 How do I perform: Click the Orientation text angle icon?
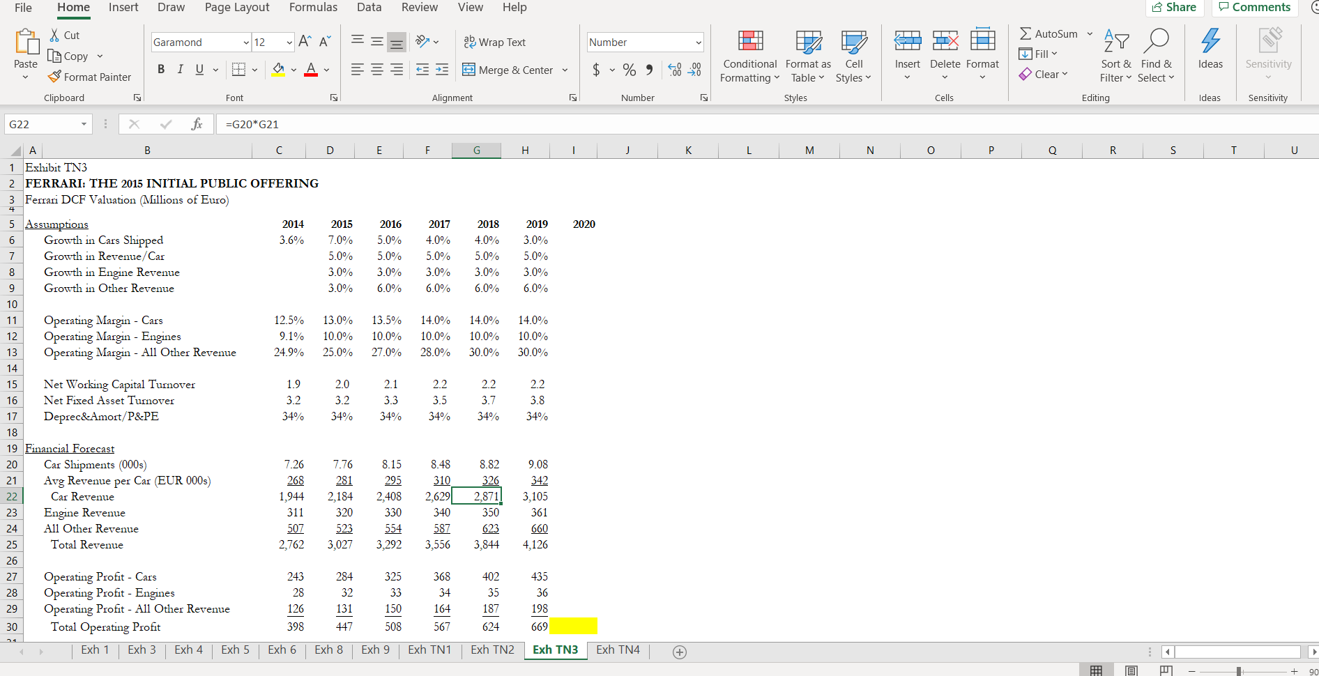coord(422,42)
